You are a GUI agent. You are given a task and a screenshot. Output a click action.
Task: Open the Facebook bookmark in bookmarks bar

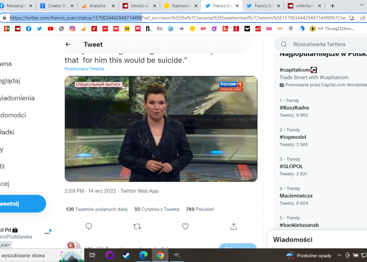(28, 29)
